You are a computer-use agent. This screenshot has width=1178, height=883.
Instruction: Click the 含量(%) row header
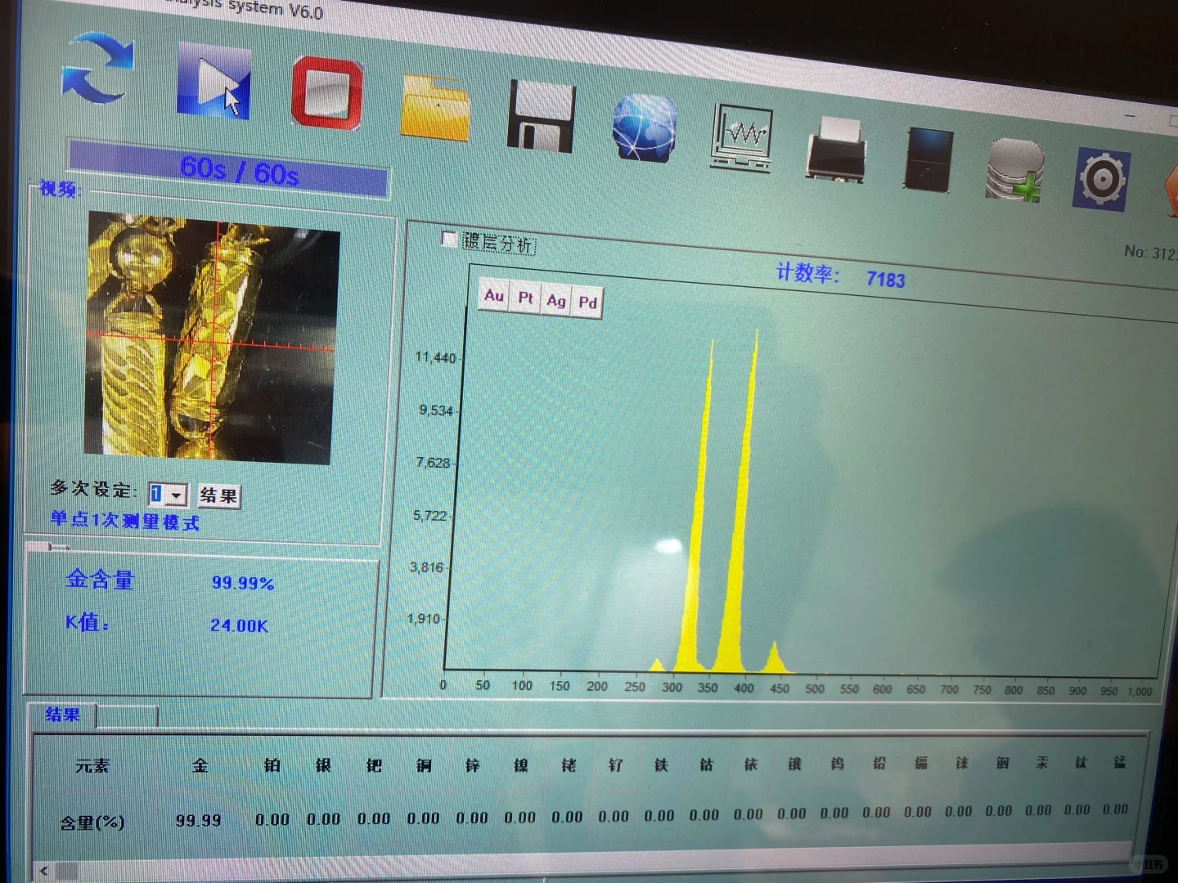click(92, 822)
